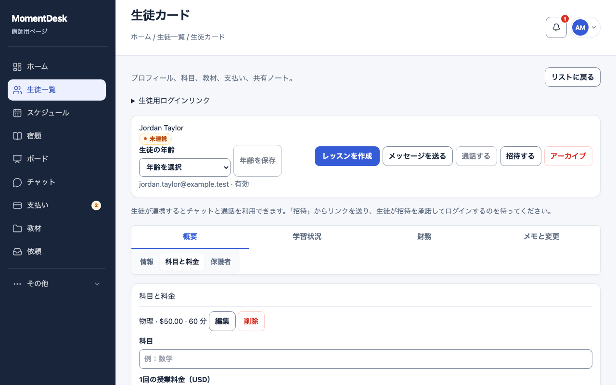Open チャット in the sidebar
The height and width of the screenshot is (385, 616).
pos(57,182)
